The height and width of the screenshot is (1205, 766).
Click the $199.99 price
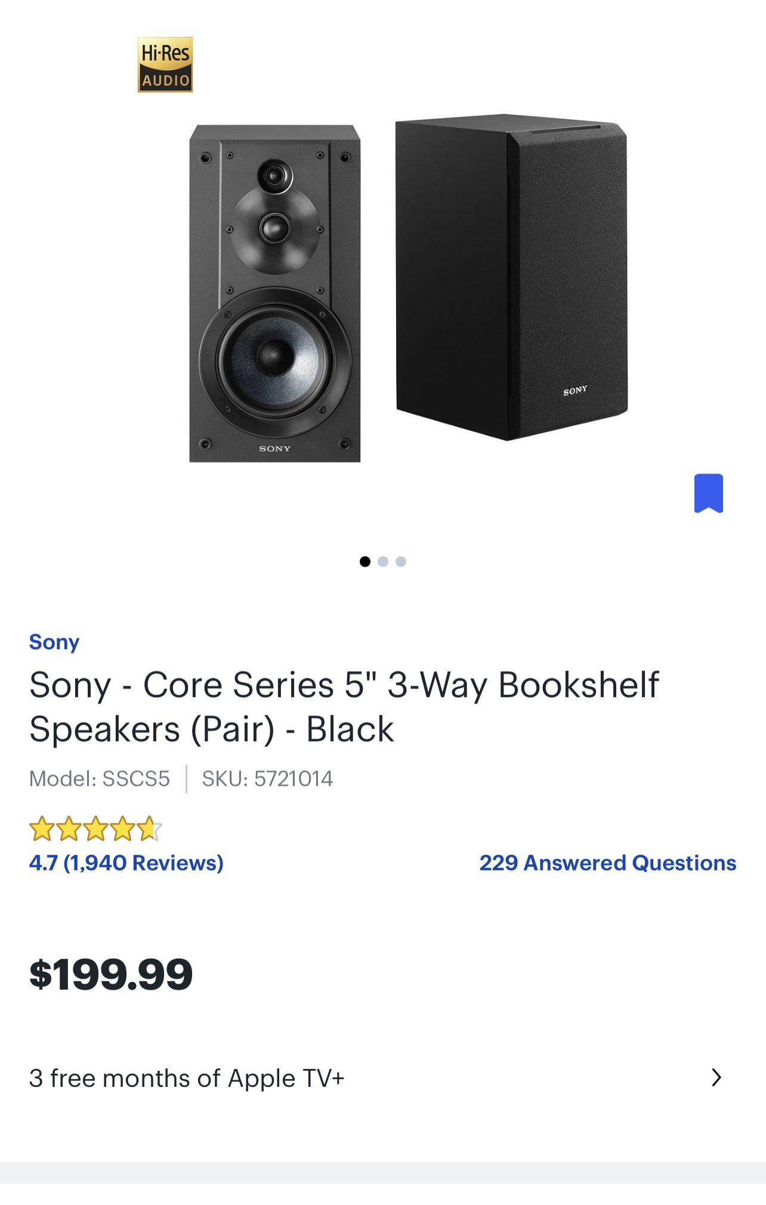pyautogui.click(x=111, y=975)
